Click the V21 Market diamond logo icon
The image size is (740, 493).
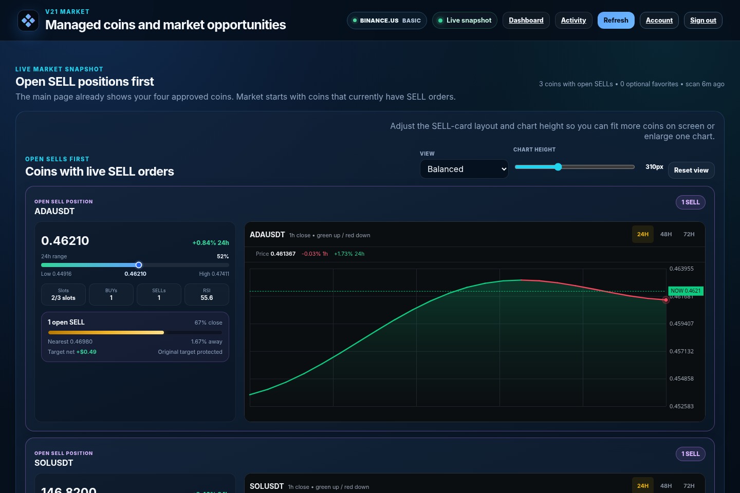coord(28,21)
